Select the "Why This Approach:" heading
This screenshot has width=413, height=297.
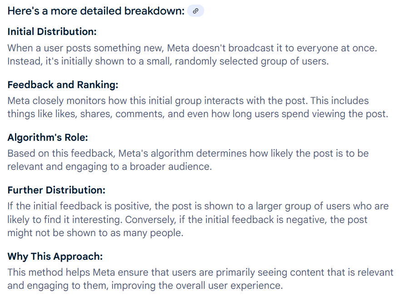pos(55,256)
